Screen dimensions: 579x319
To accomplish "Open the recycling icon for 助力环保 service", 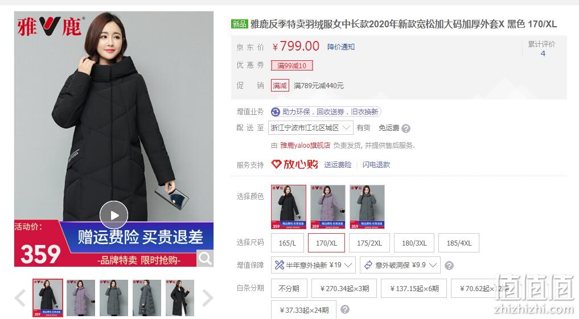I will pyautogui.click(x=276, y=112).
